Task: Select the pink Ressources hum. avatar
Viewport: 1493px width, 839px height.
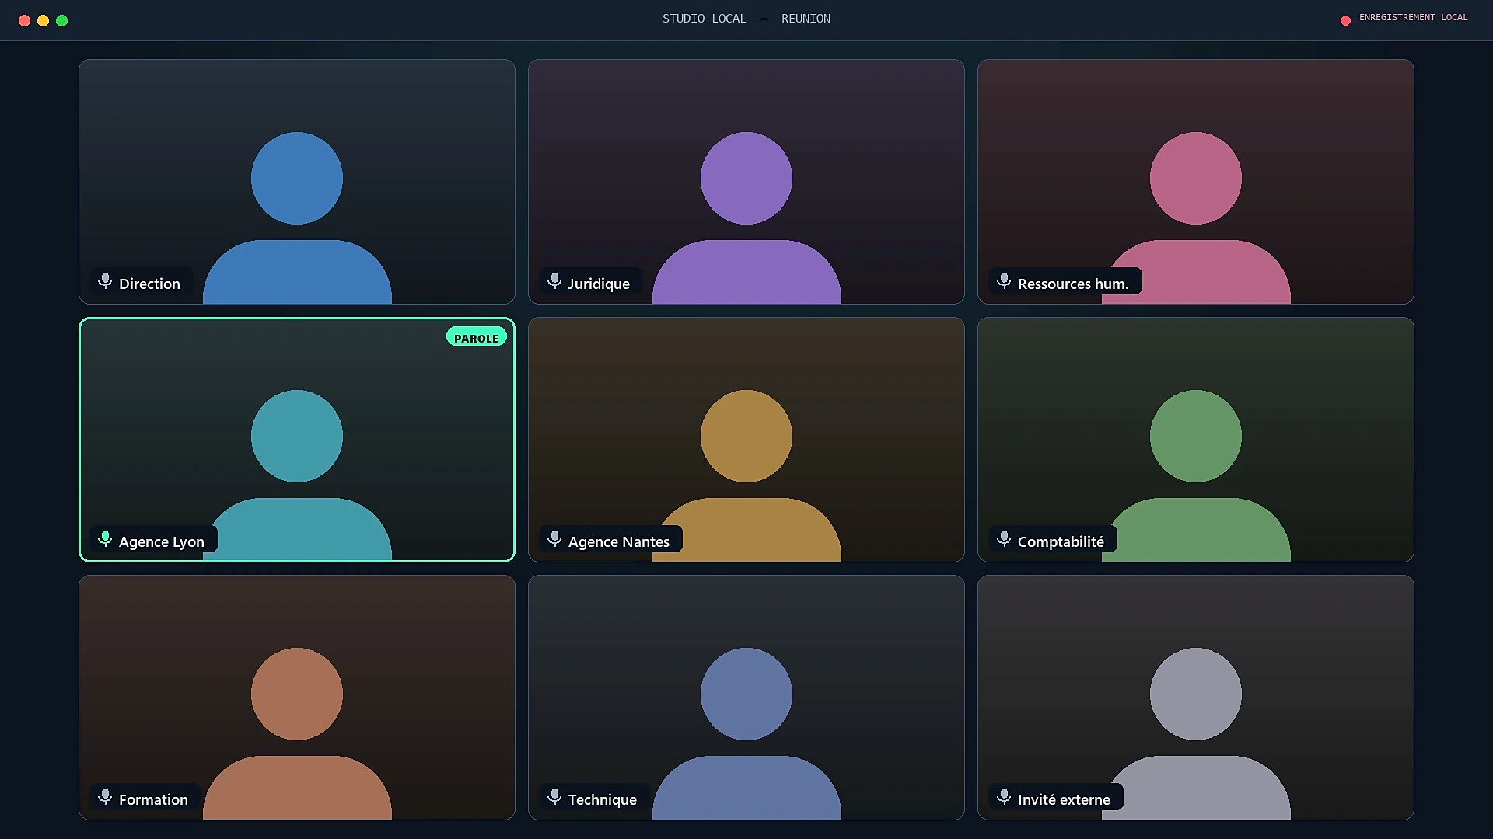Action: pyautogui.click(x=1196, y=218)
